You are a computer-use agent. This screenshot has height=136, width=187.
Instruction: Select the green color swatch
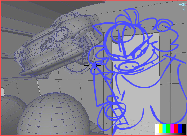[168, 129]
